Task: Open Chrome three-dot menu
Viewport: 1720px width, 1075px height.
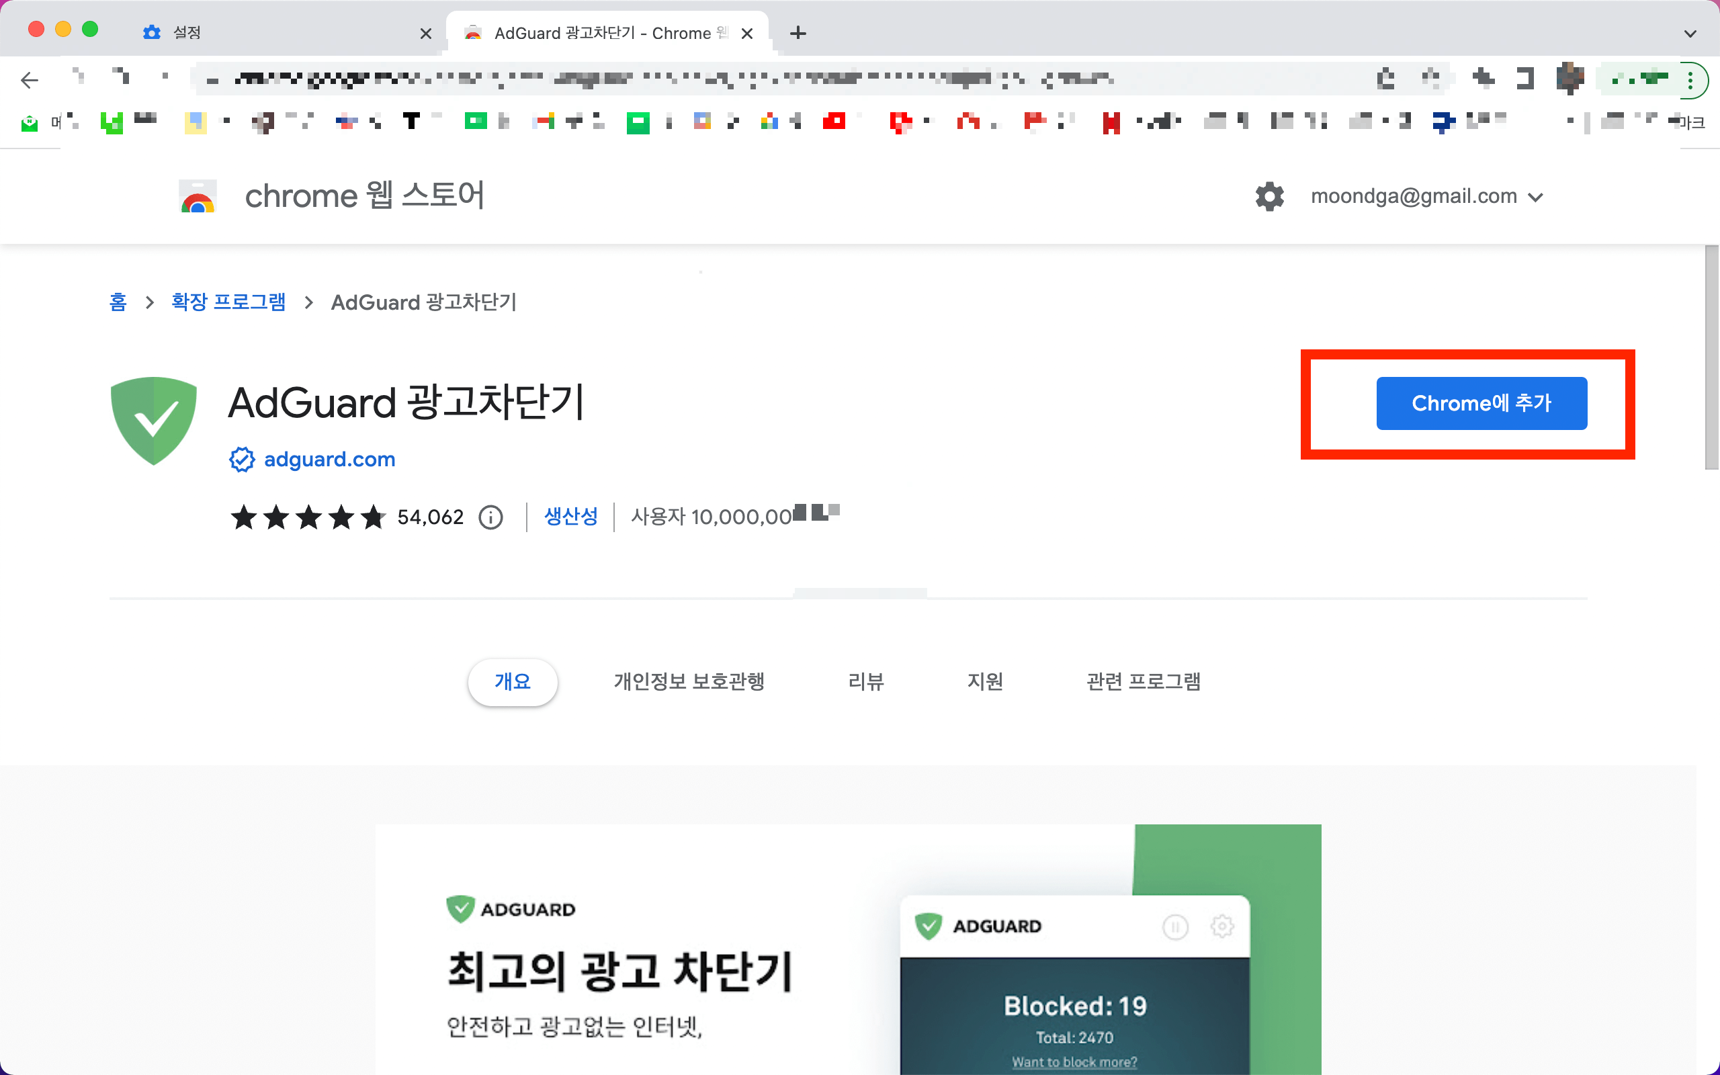Action: pos(1690,80)
